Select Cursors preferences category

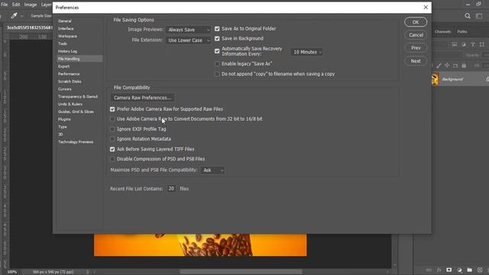(x=64, y=89)
